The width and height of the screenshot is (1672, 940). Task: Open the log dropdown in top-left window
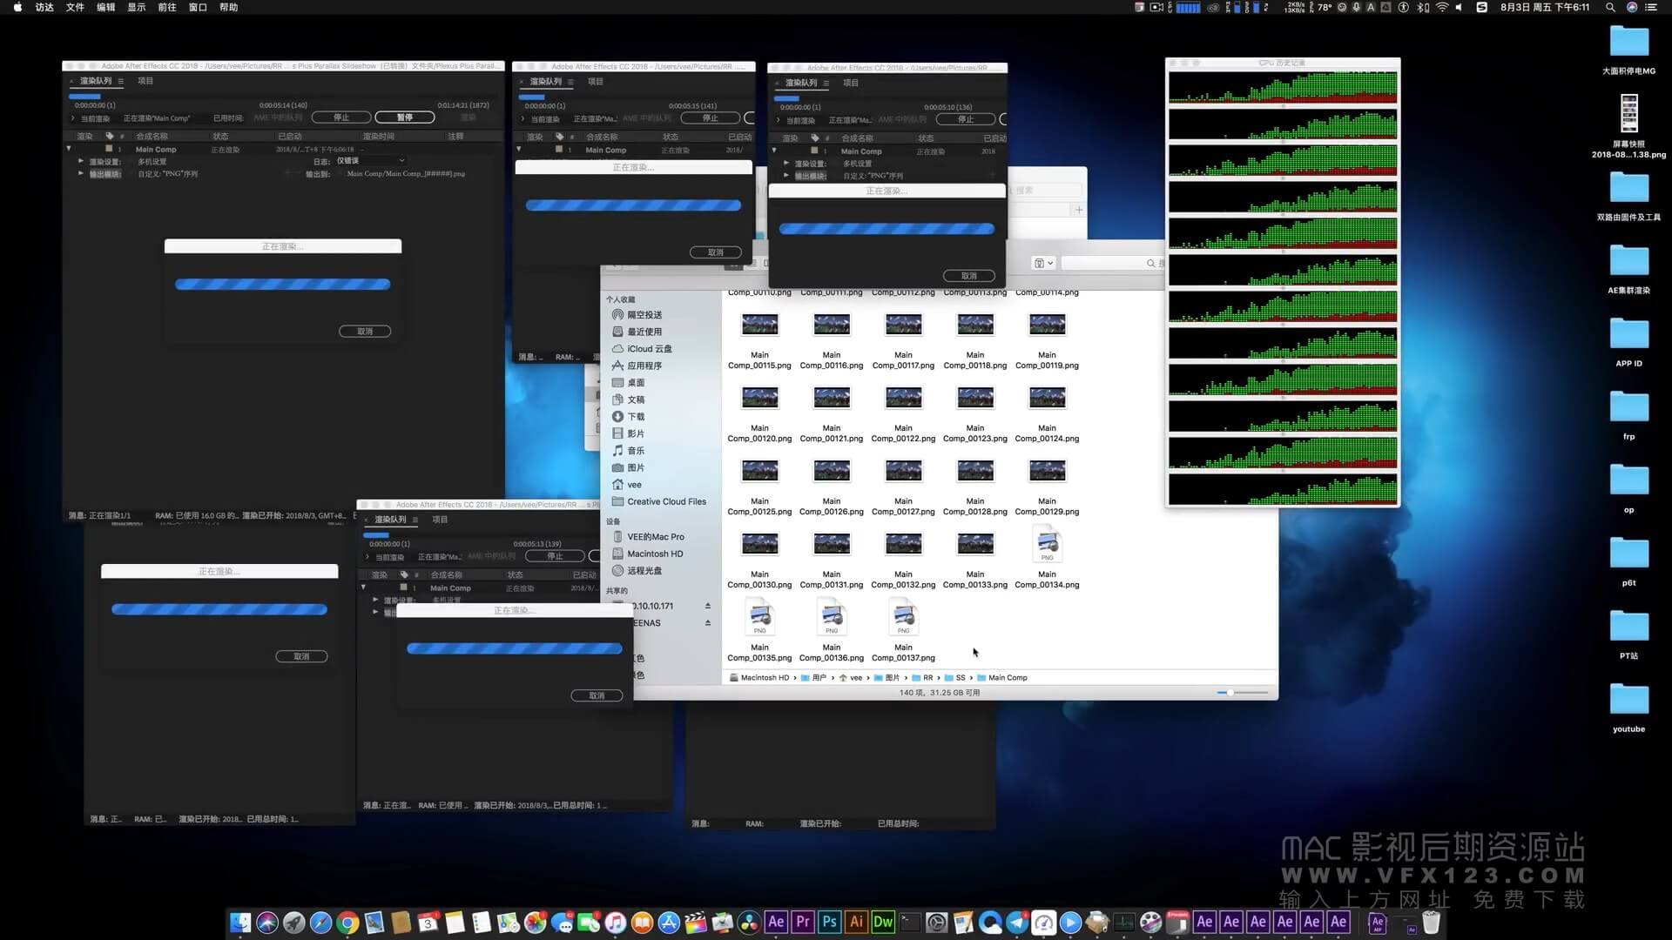click(x=371, y=161)
